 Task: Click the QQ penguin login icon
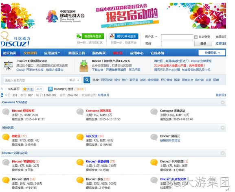(112, 36)
